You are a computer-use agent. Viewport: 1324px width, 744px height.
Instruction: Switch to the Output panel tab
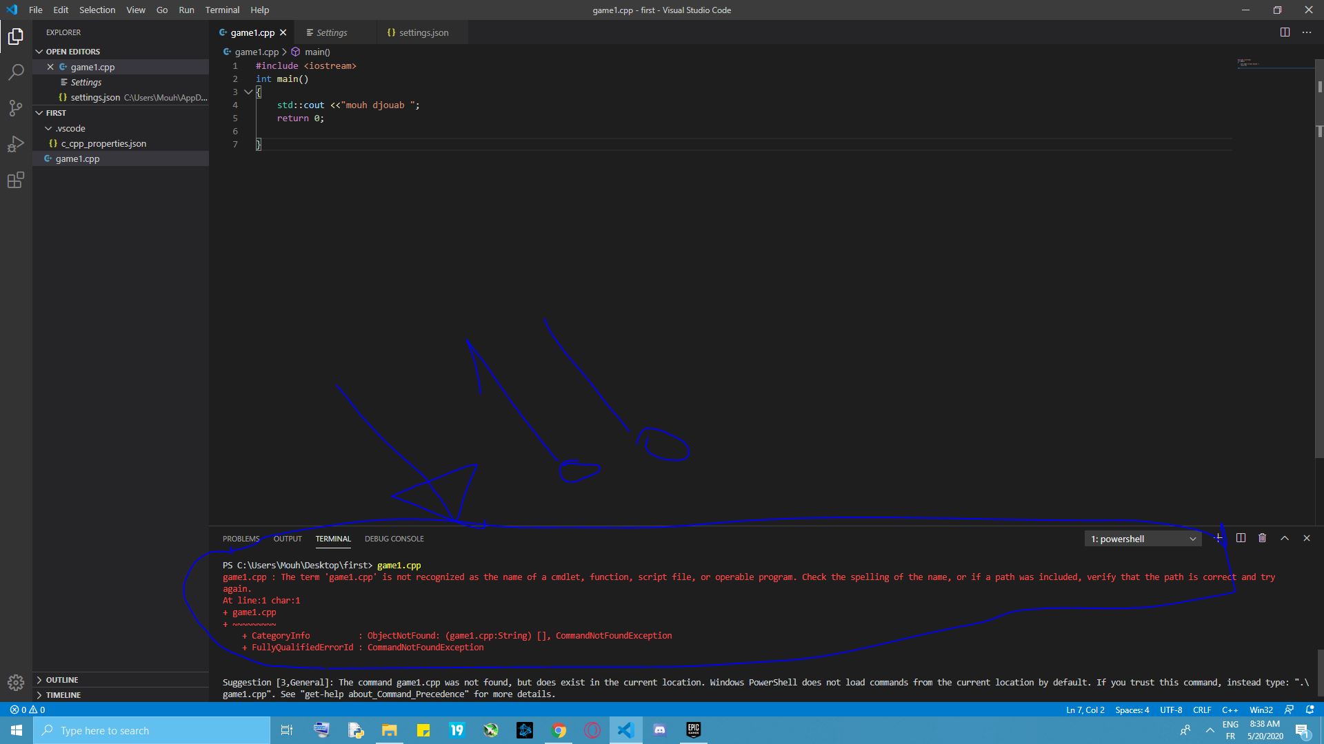(288, 539)
